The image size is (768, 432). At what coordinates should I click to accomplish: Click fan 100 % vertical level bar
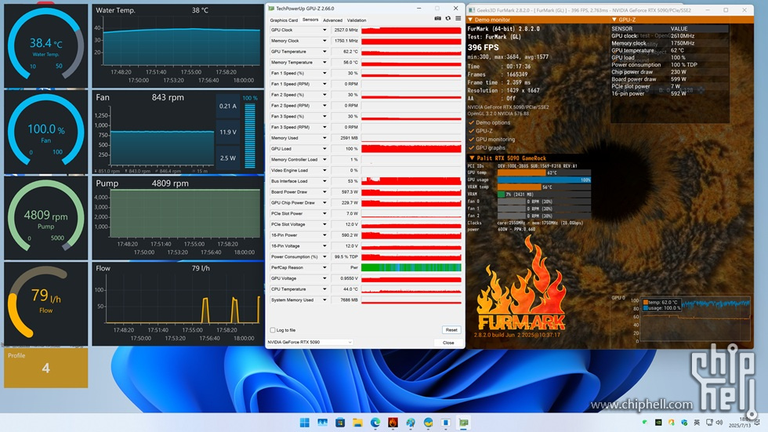click(x=250, y=135)
